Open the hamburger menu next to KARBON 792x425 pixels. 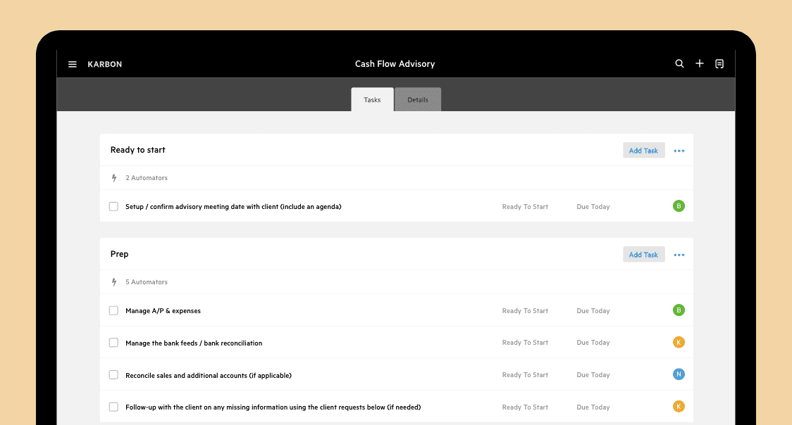click(x=73, y=64)
